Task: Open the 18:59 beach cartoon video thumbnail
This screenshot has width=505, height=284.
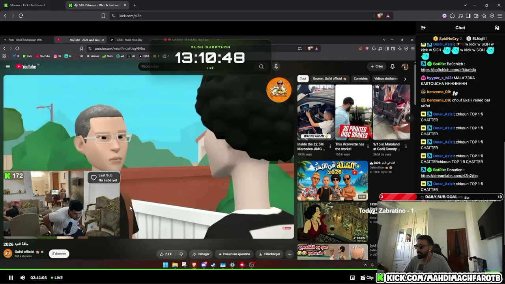Action: [x=333, y=180]
